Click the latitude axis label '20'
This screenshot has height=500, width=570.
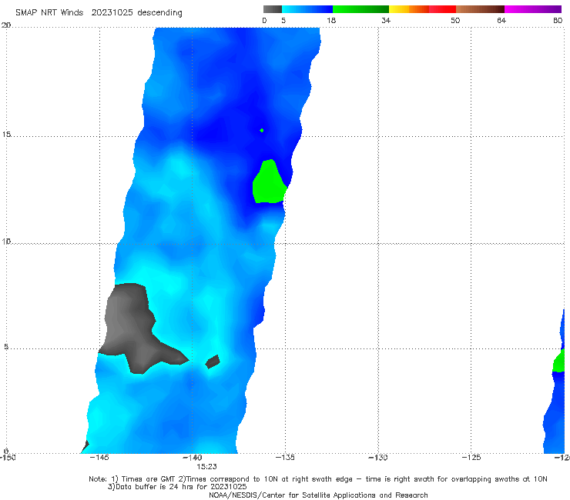click(x=6, y=25)
